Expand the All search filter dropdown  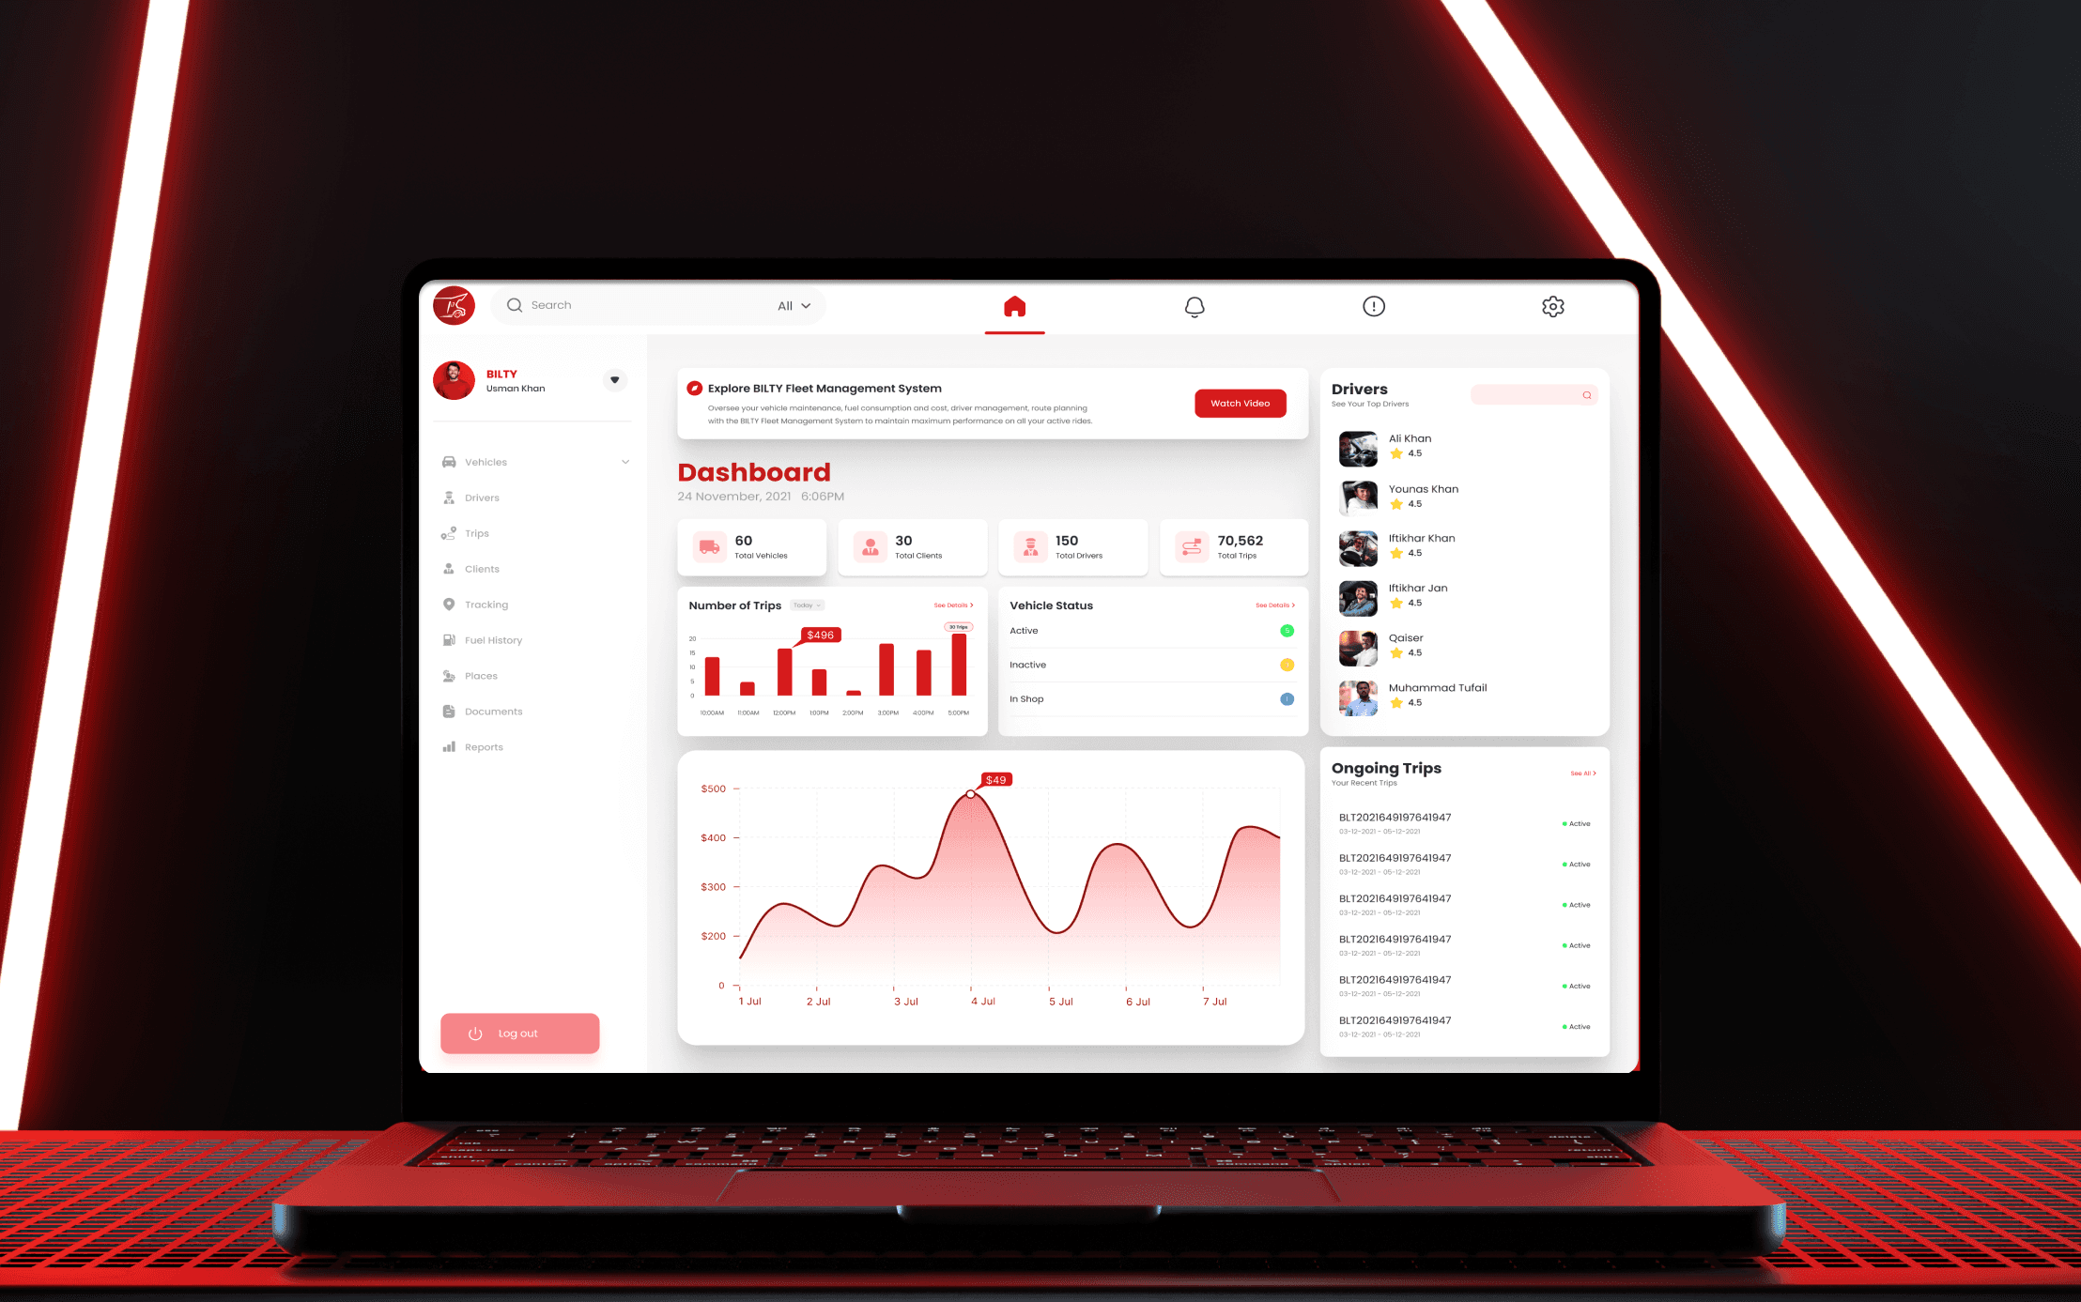point(791,306)
